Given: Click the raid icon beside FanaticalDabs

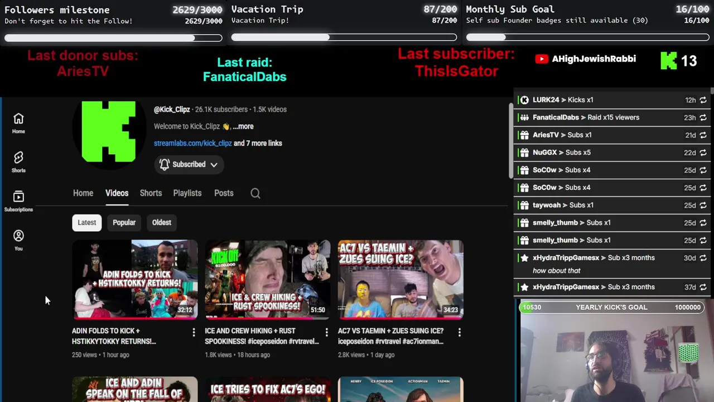Looking at the screenshot, I should tap(524, 117).
